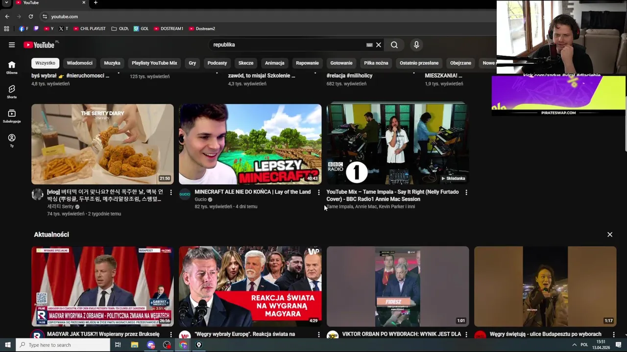Open the Twitch bookmark icon
627x352 pixels.
point(36,29)
